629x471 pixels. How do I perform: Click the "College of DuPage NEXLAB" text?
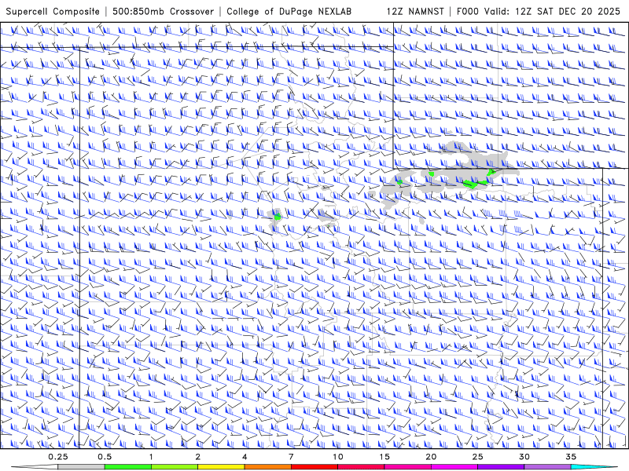(289, 12)
